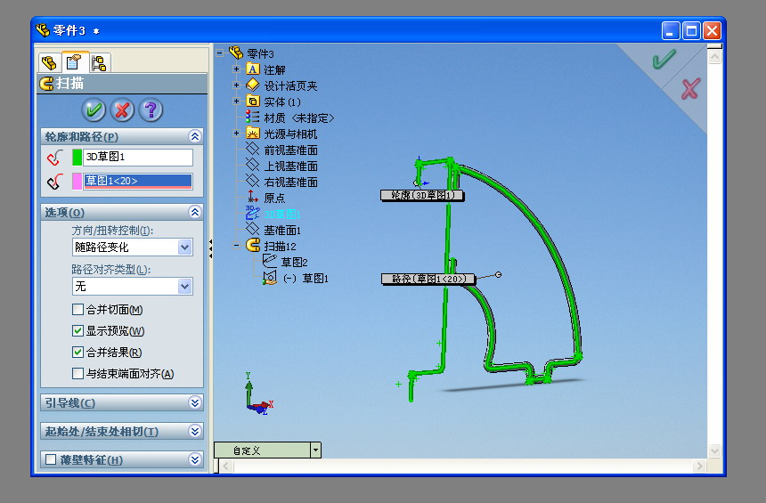This screenshot has height=503, width=766.
Task: Enable 合并切面(M) checkbox
Action: coord(77,309)
